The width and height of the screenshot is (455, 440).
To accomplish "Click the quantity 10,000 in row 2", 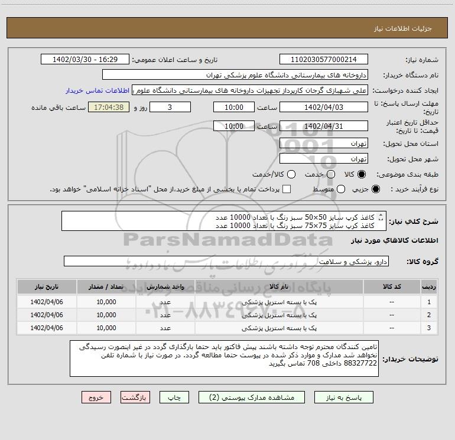I will pyautogui.click(x=106, y=315).
